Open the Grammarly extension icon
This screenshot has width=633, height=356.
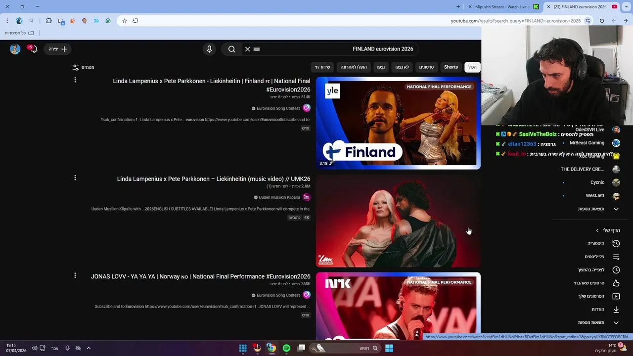pos(108,21)
